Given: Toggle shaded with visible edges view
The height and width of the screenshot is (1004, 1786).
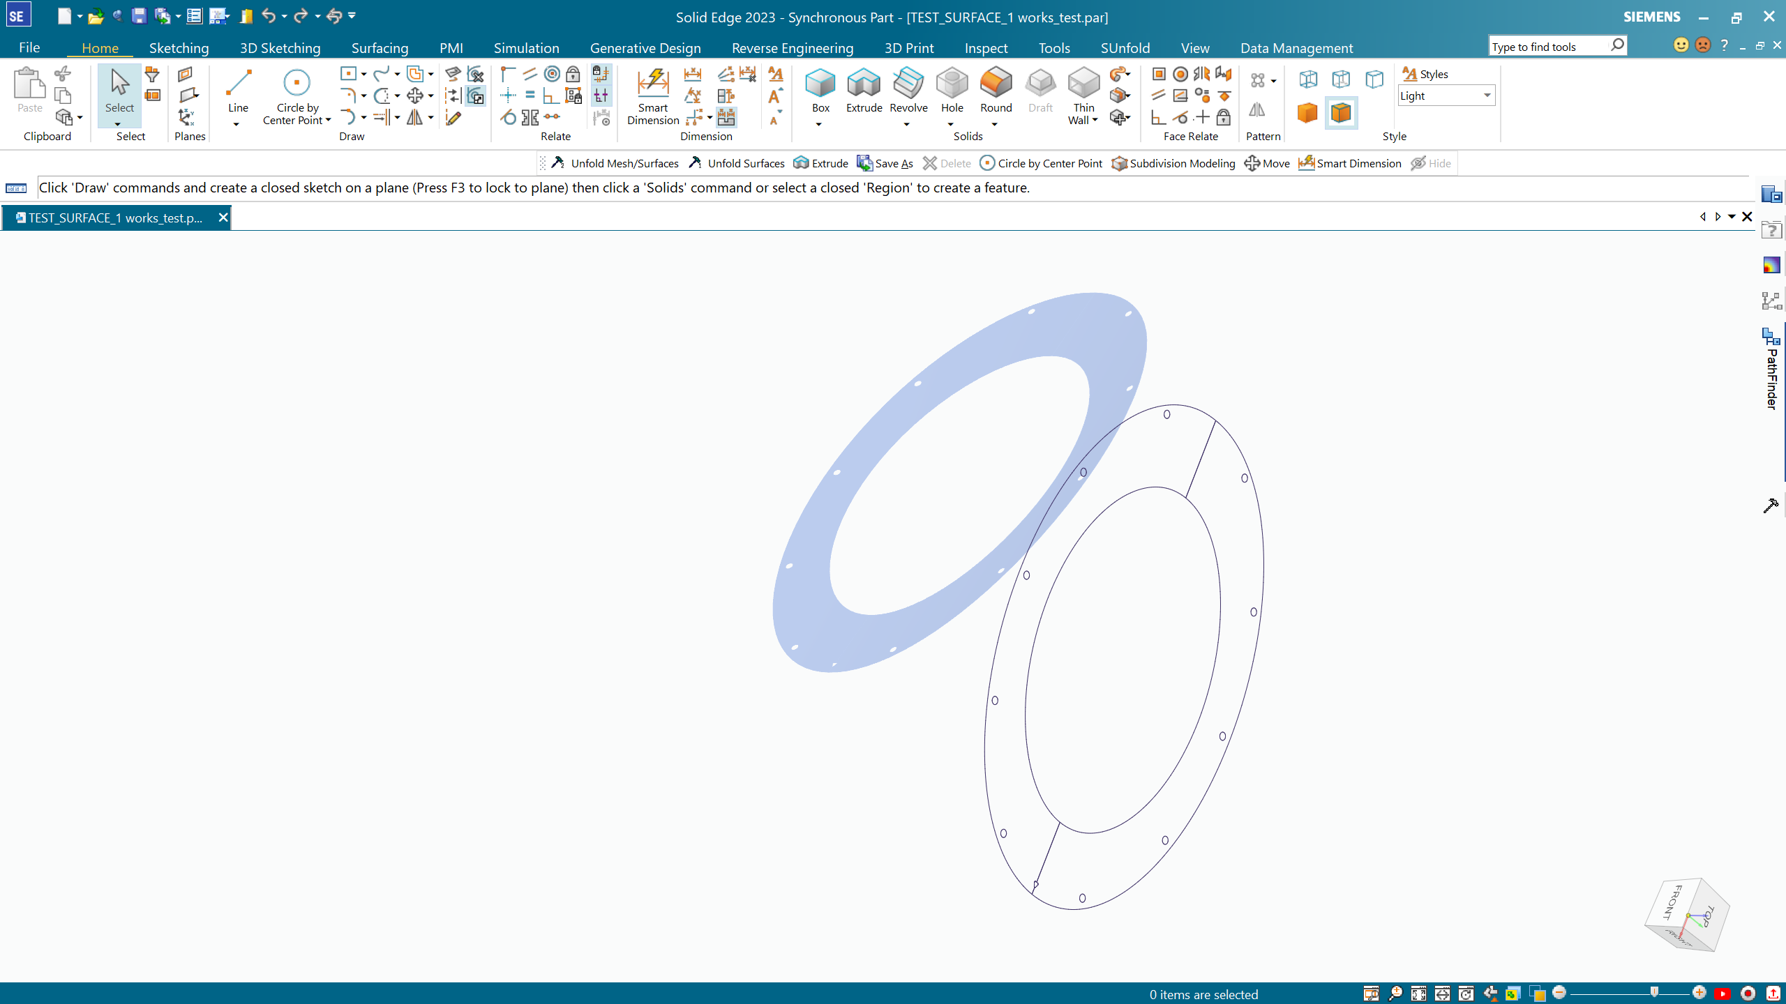Looking at the screenshot, I should [x=1341, y=113].
